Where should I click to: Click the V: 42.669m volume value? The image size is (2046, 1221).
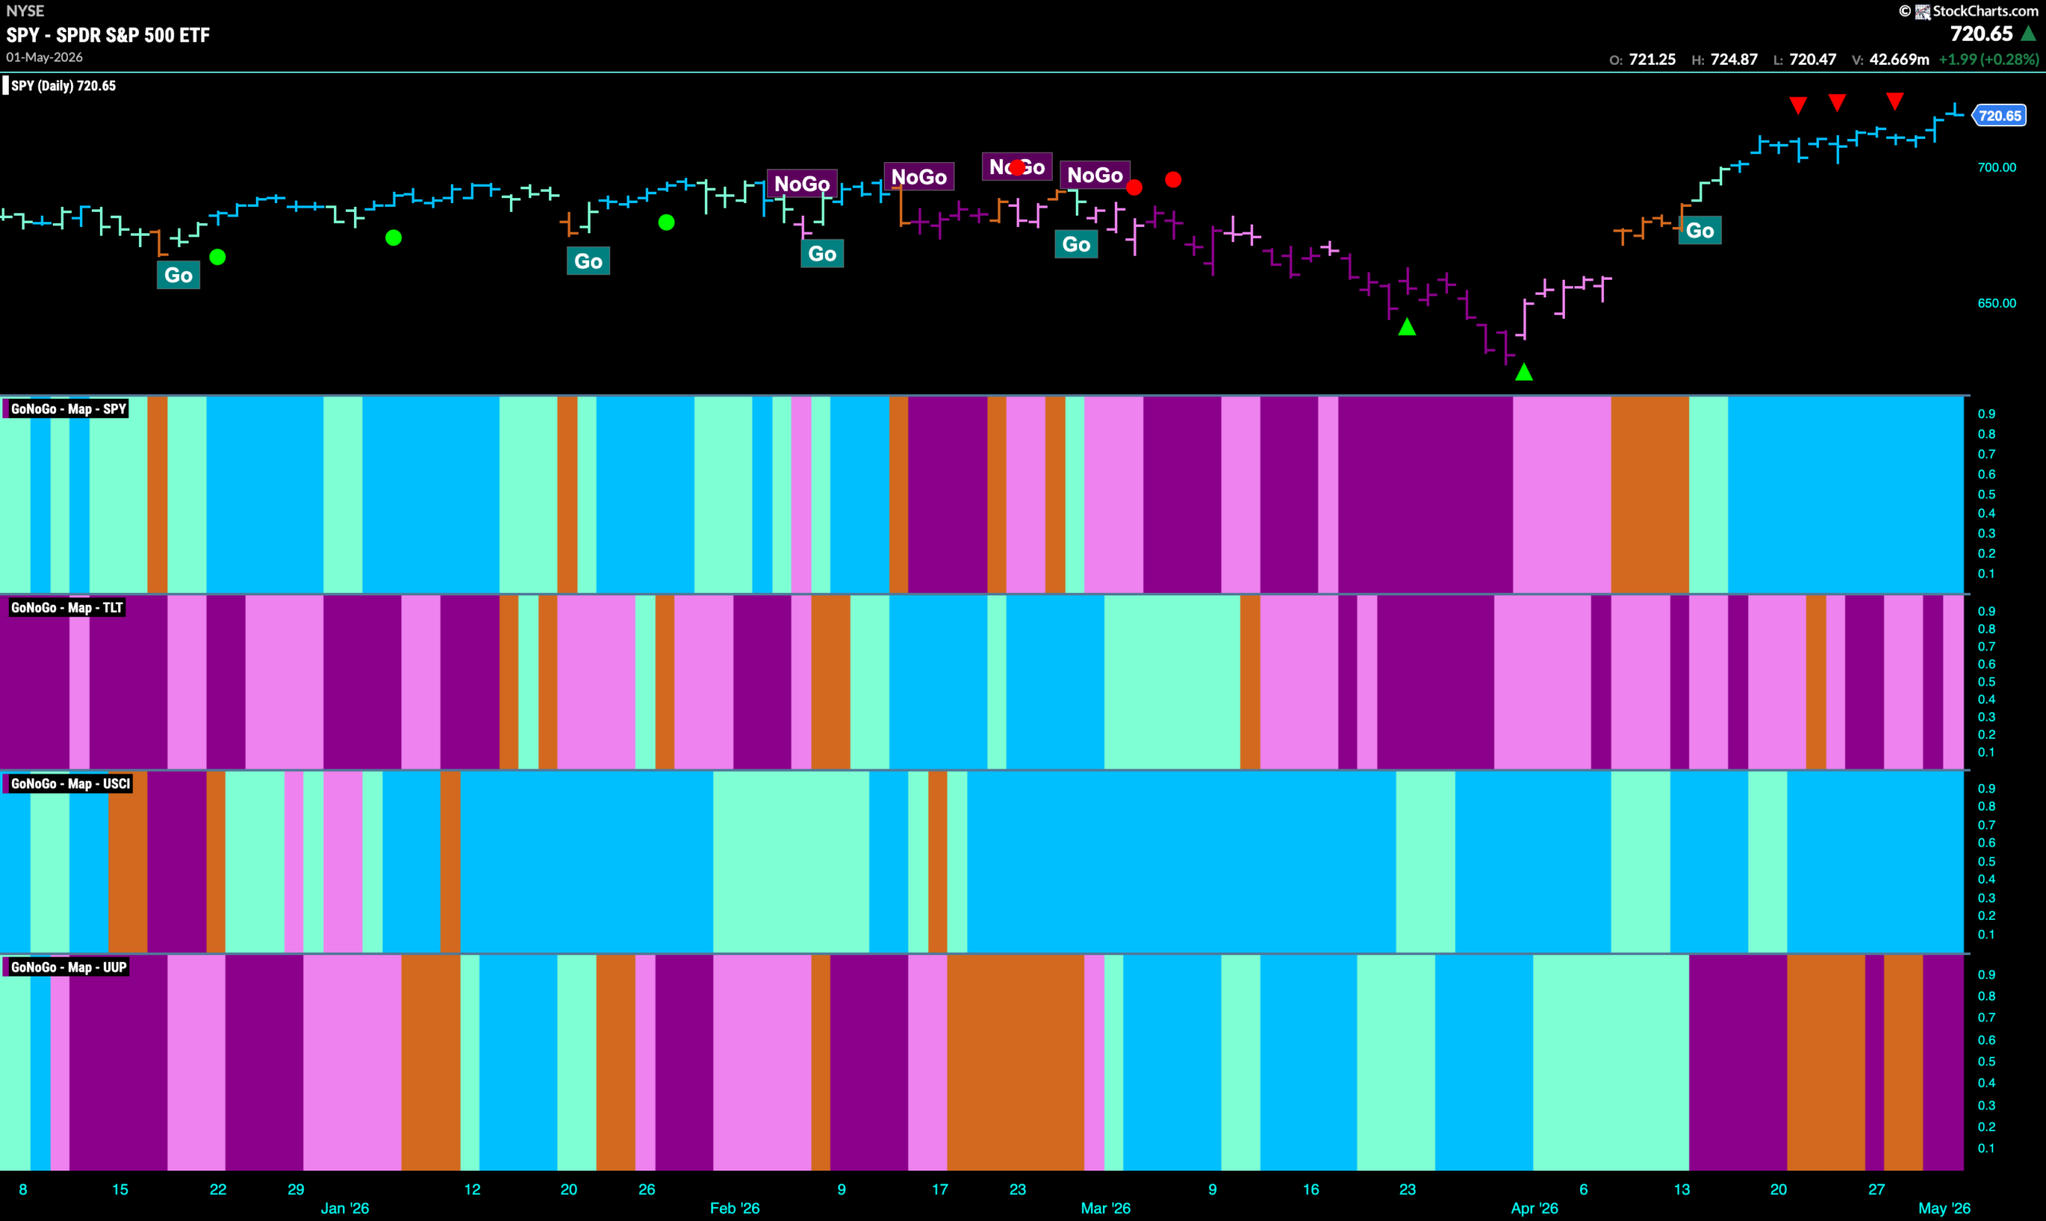1890,59
